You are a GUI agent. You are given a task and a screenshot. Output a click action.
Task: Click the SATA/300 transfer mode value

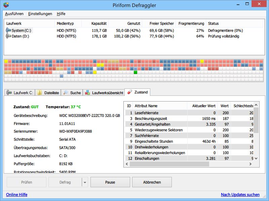67,148
